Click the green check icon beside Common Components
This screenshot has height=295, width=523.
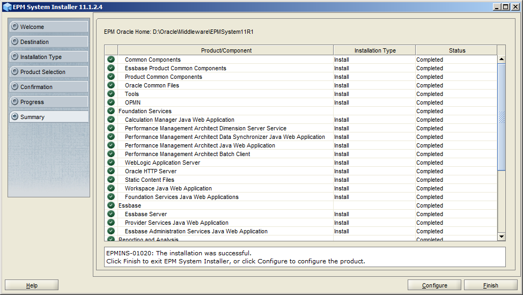111,60
